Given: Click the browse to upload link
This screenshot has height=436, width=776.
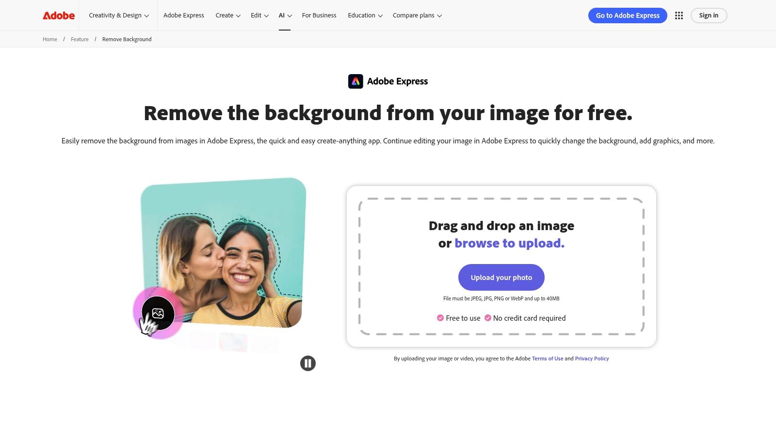Looking at the screenshot, I should coord(509,243).
